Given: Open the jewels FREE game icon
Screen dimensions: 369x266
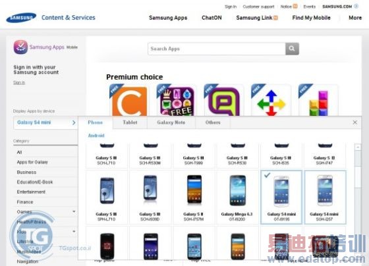Looking at the screenshot, I should (x=177, y=101).
